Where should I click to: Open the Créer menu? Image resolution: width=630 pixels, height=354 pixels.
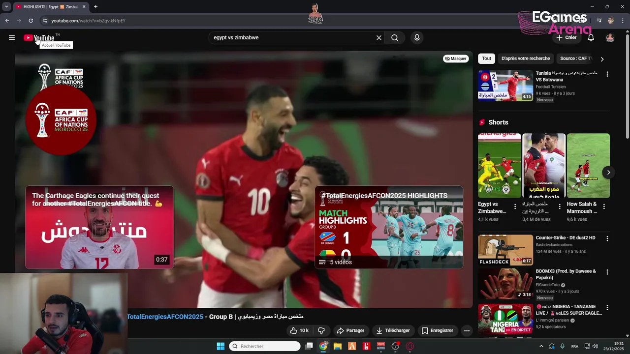(x=566, y=38)
